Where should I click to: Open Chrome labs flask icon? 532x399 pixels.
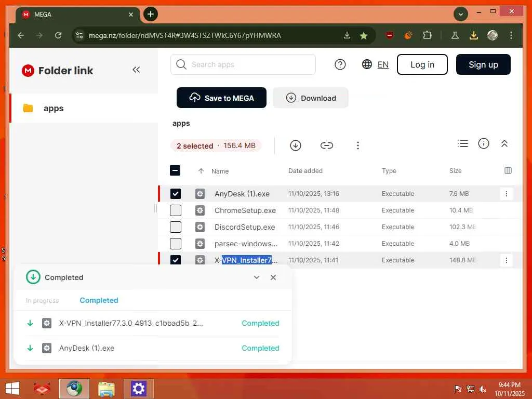pos(455,35)
